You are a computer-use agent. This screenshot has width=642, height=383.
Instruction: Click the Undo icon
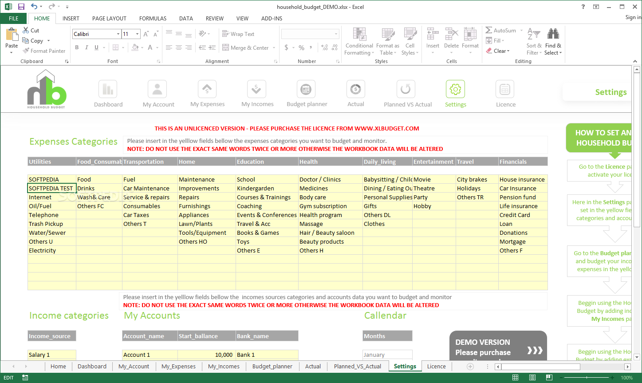(x=35, y=7)
